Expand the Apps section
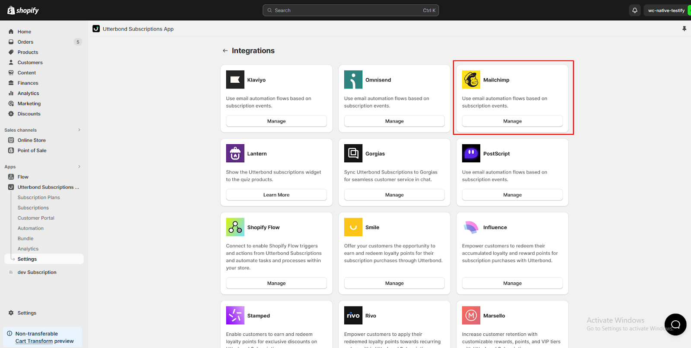This screenshot has height=348, width=691. [x=79, y=167]
